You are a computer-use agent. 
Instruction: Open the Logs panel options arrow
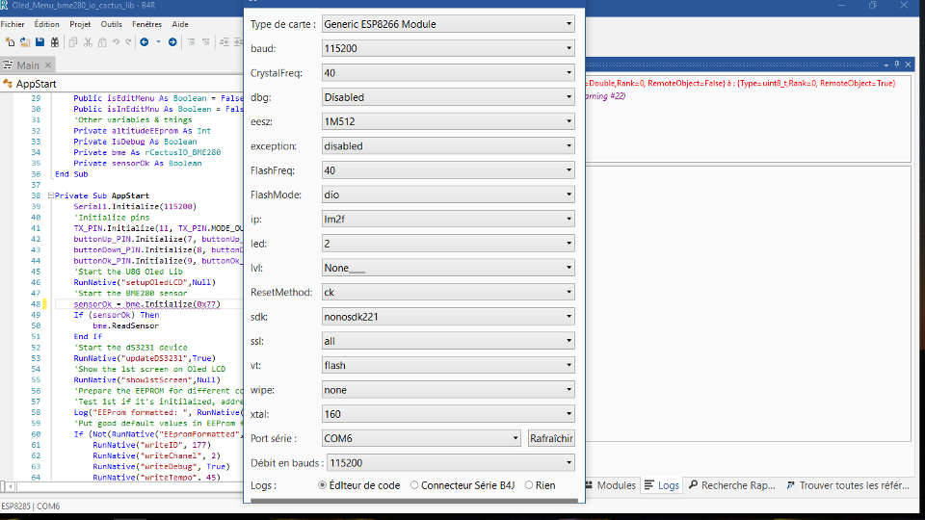point(886,65)
